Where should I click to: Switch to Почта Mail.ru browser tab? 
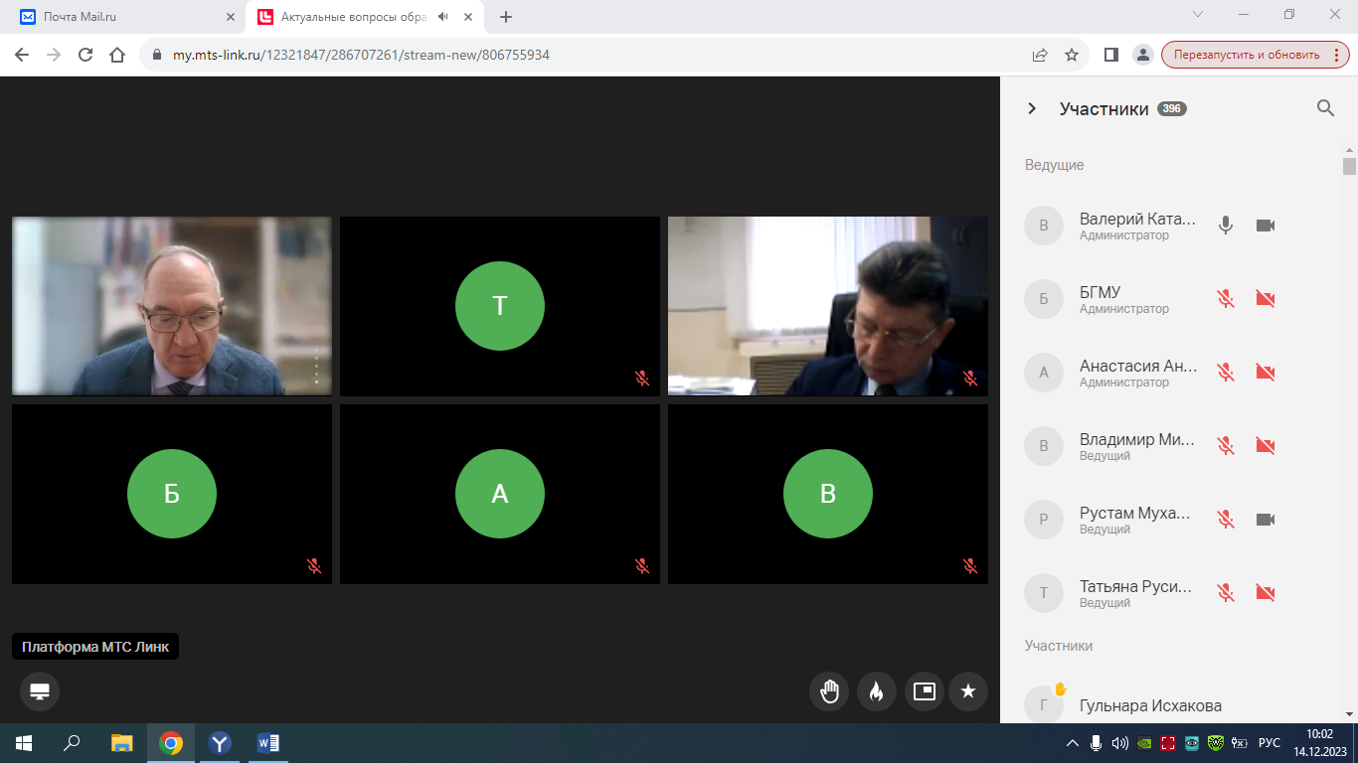[126, 17]
